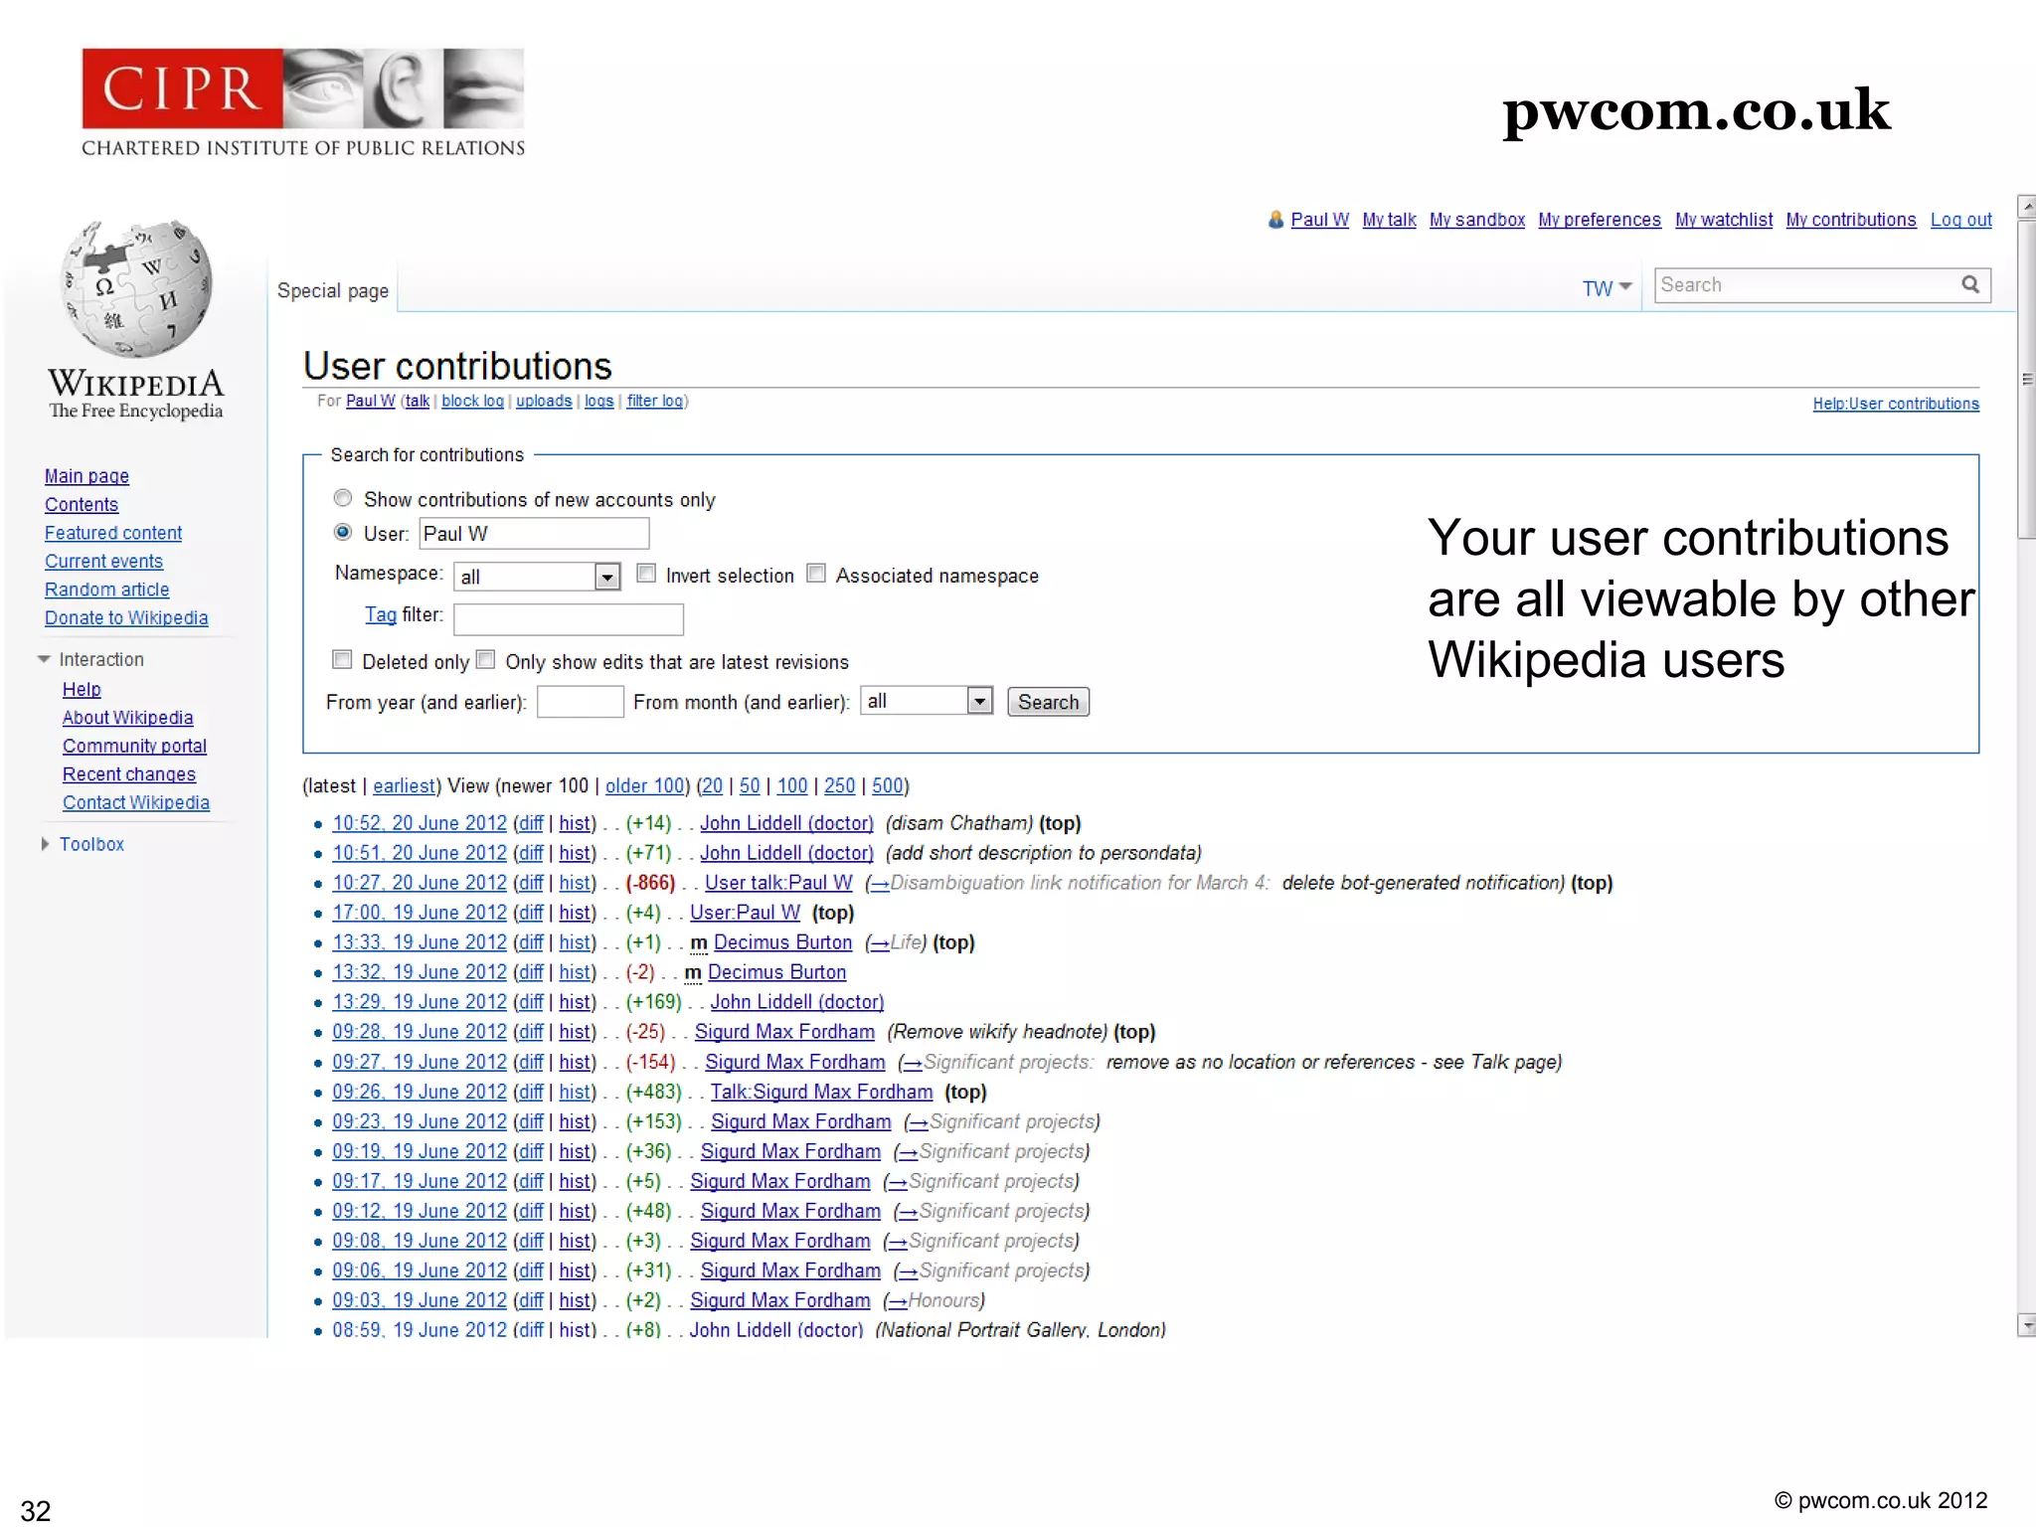Select Show contributions of new accounts only
The height and width of the screenshot is (1527, 2036).
343,498
